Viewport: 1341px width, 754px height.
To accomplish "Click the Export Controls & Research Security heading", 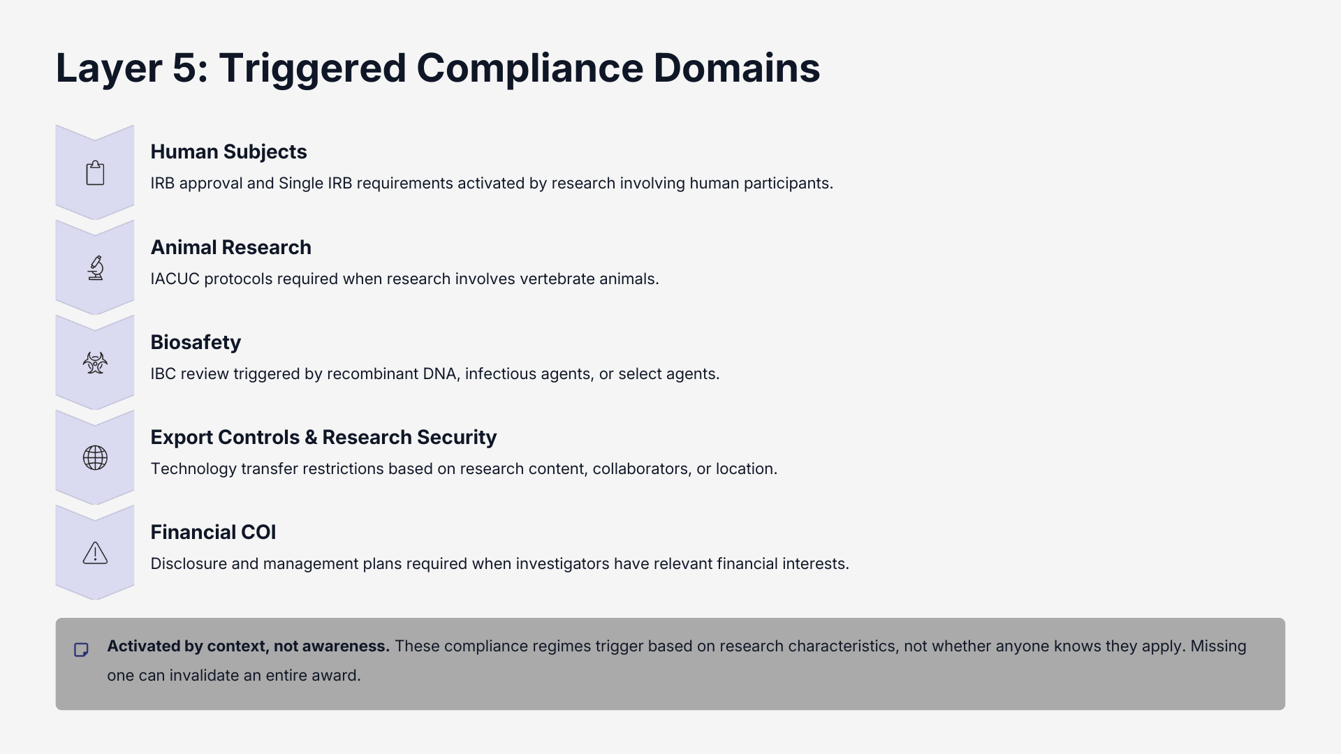I will pyautogui.click(x=323, y=437).
